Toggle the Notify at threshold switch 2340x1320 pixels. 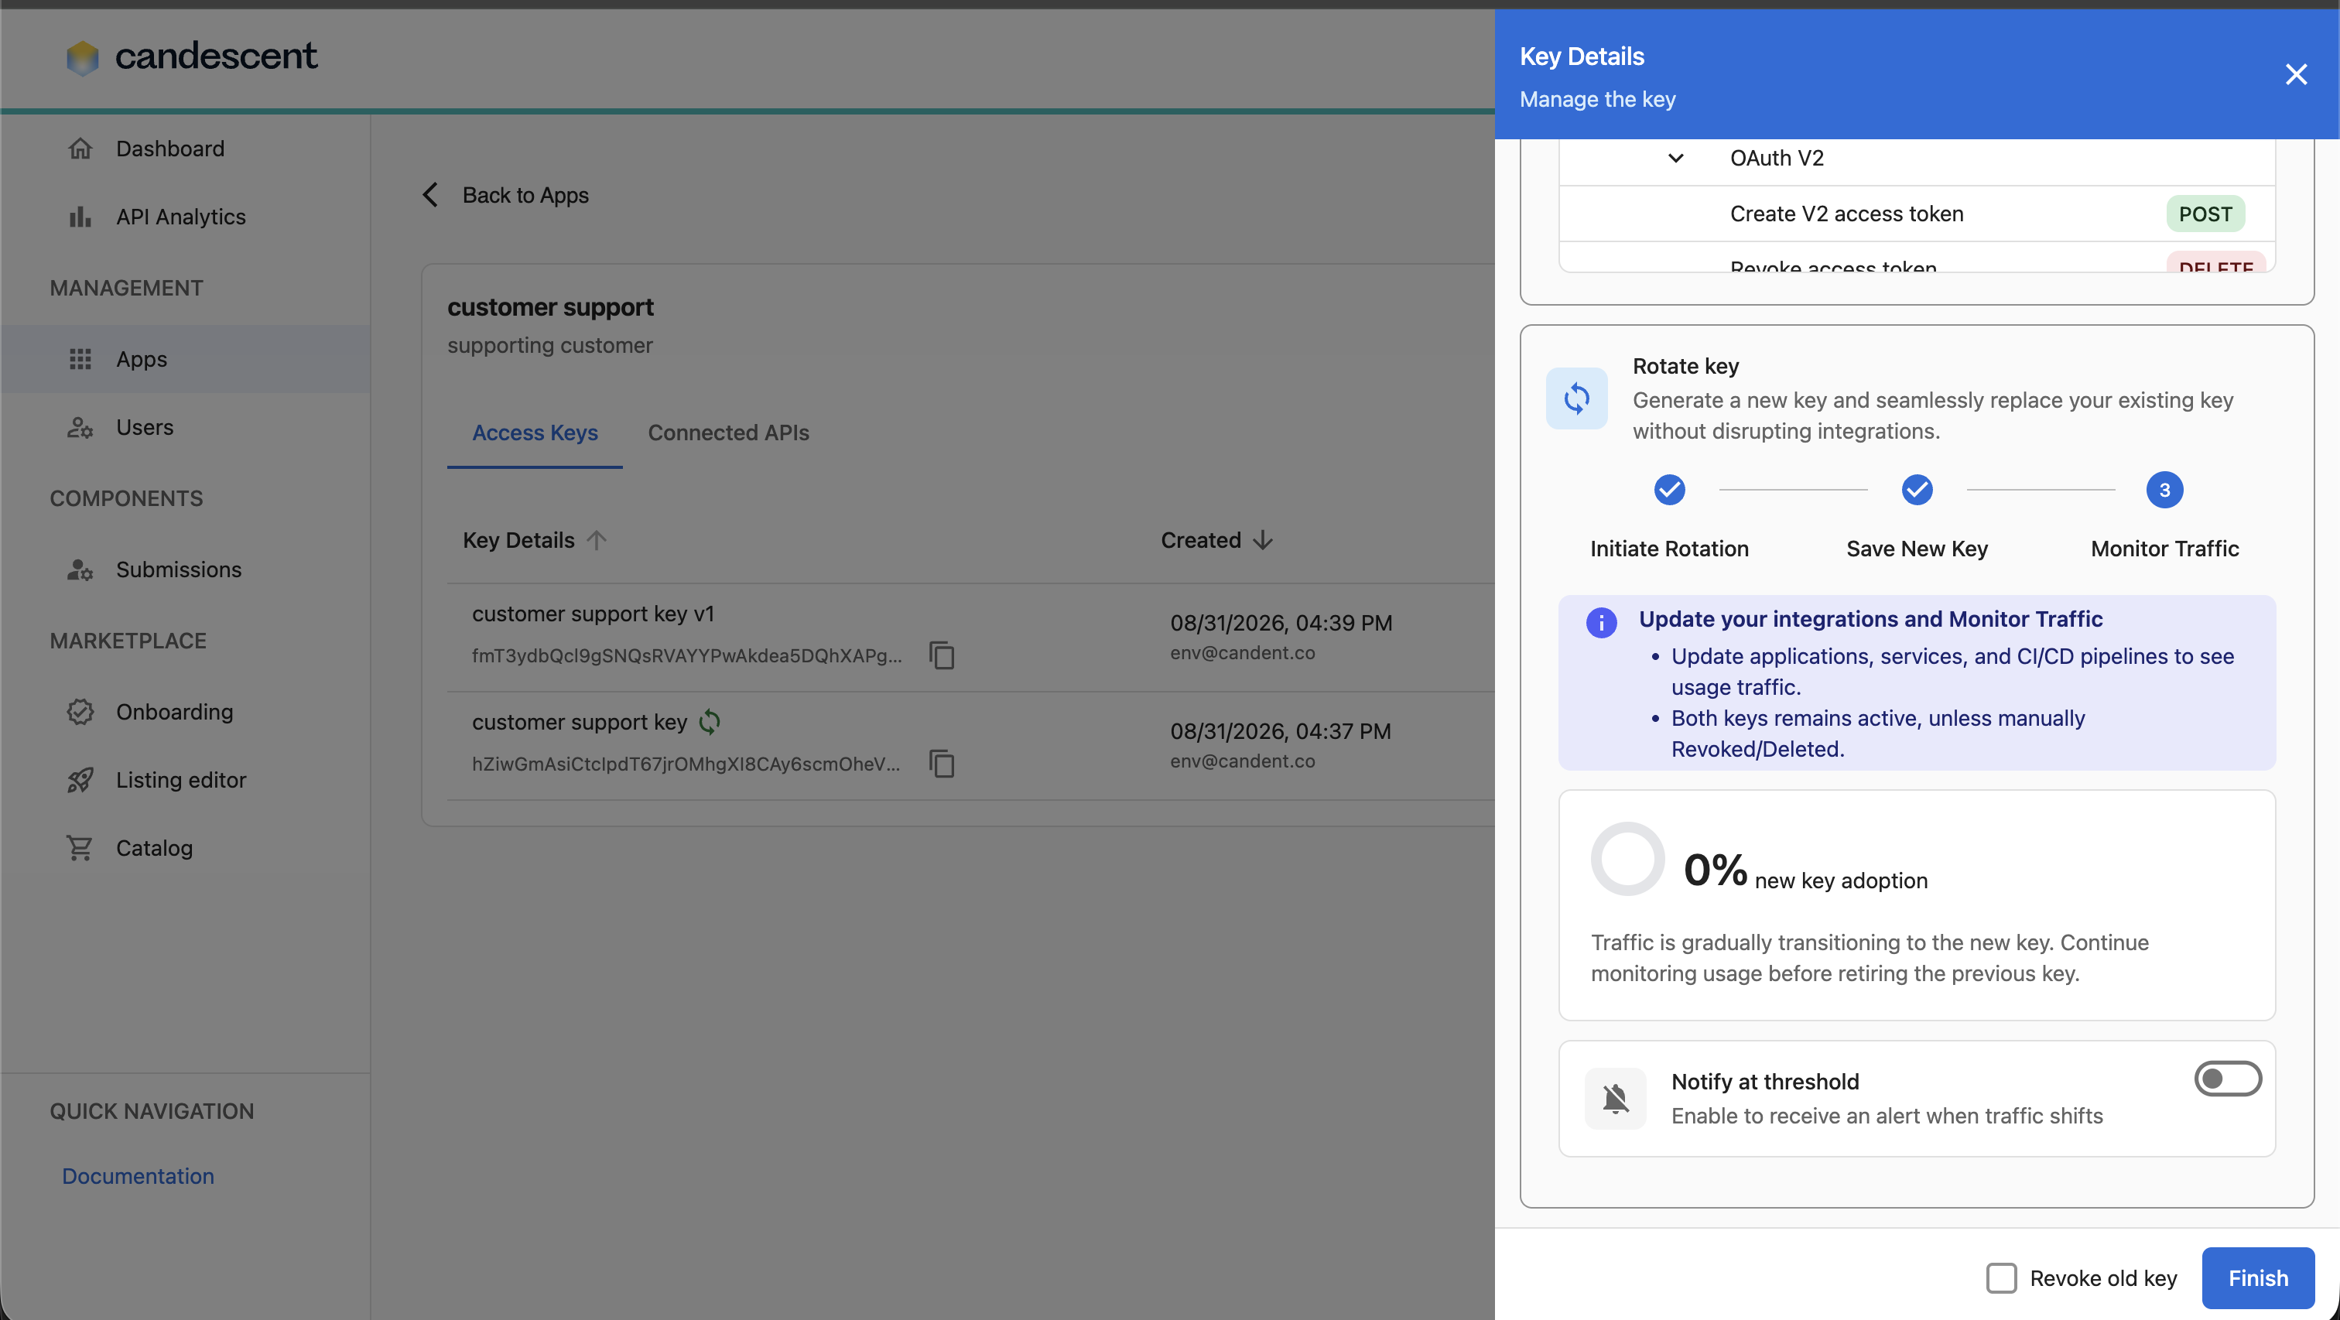(x=2227, y=1079)
